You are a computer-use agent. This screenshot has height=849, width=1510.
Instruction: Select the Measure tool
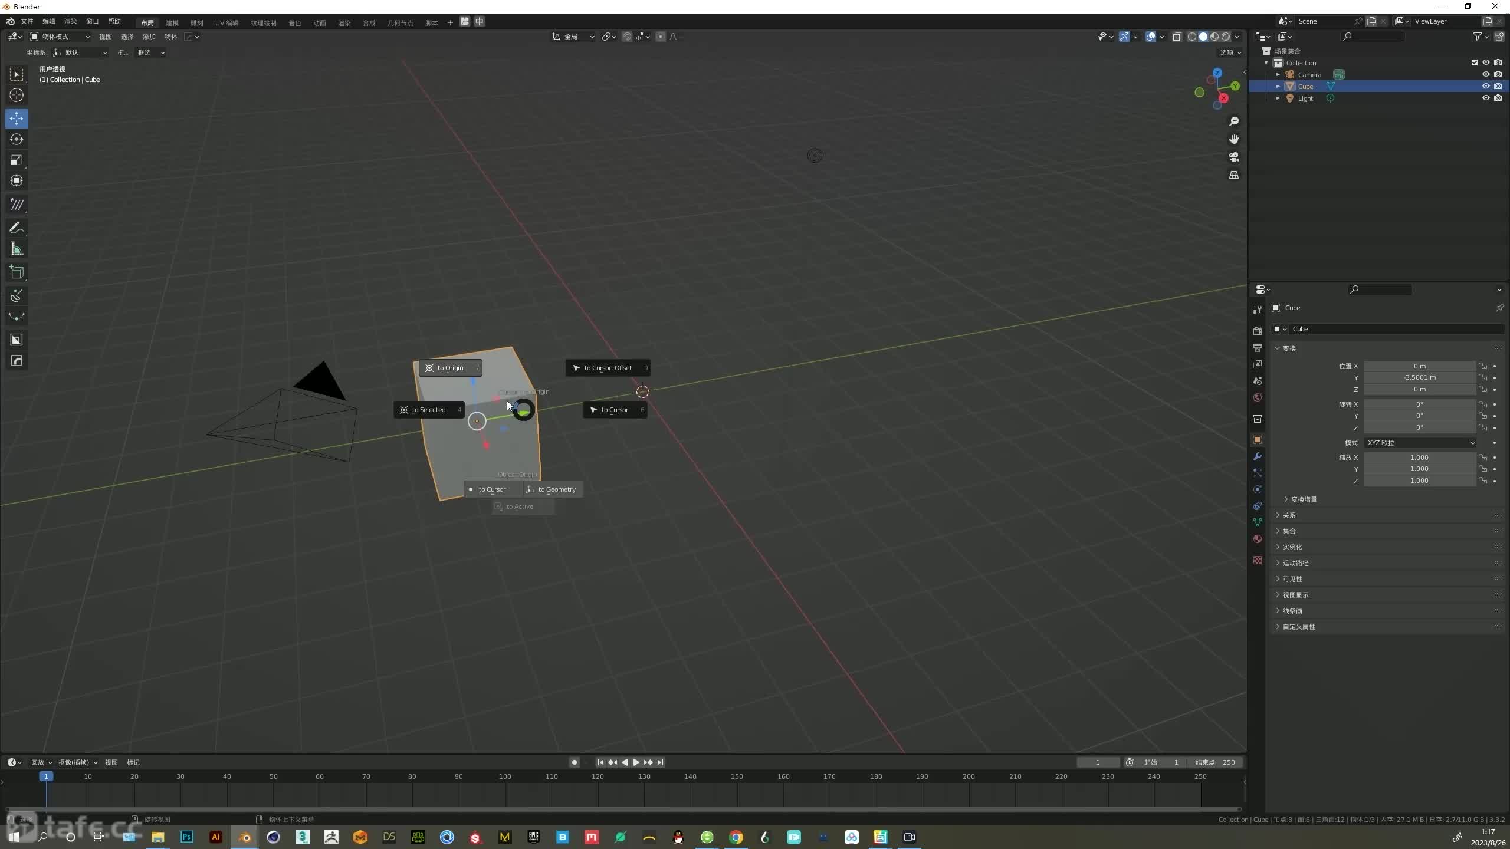pyautogui.click(x=17, y=249)
